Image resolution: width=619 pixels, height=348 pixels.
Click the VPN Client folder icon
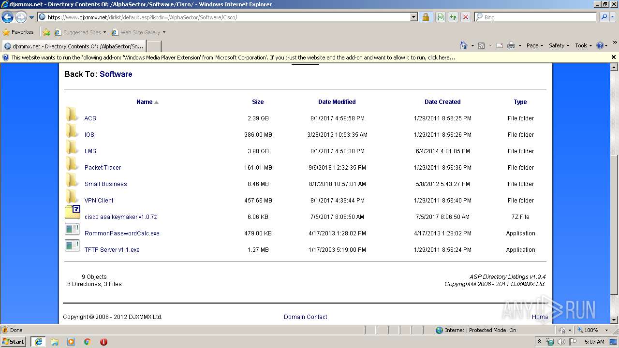72,197
